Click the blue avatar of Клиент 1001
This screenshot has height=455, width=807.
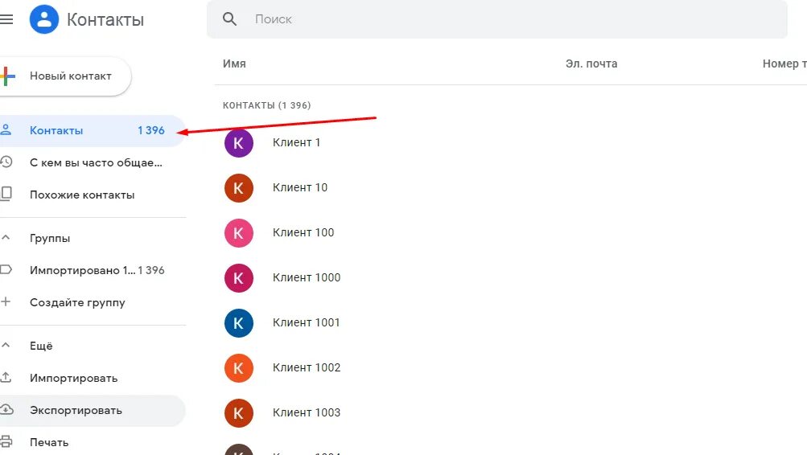pos(239,323)
